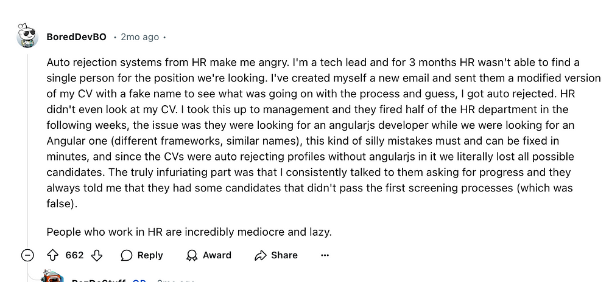
Task: Click the BoredDevBO username link
Action: [76, 37]
